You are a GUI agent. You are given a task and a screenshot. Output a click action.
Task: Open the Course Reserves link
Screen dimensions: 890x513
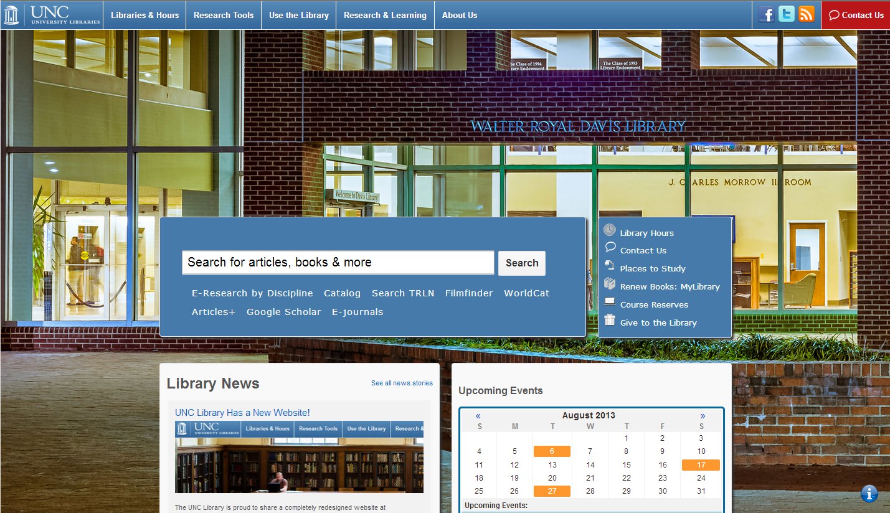(x=654, y=304)
